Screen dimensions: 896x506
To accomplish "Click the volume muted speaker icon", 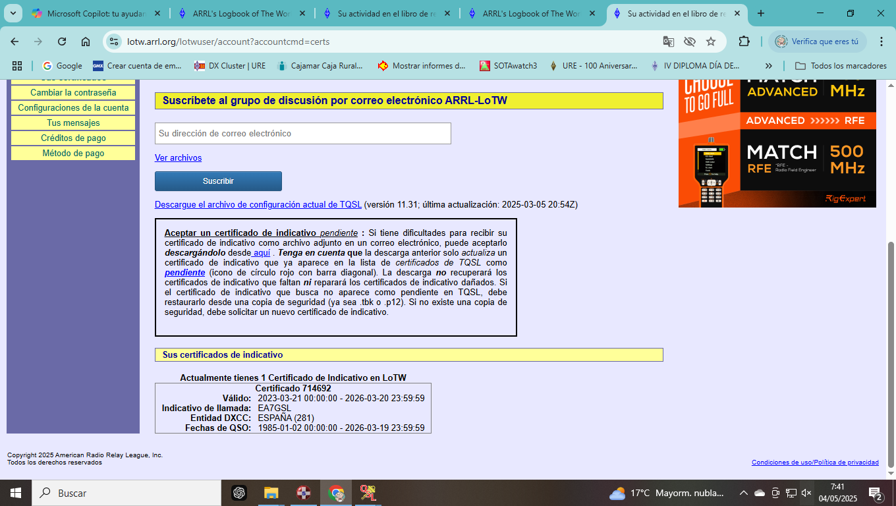I will (806, 493).
